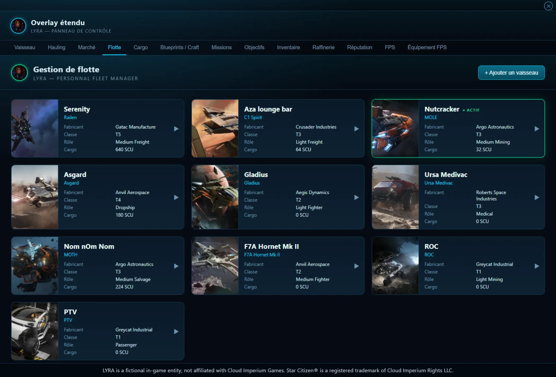Expand the Serenity ship card arrow
The height and width of the screenshot is (377, 556).
coord(176,129)
